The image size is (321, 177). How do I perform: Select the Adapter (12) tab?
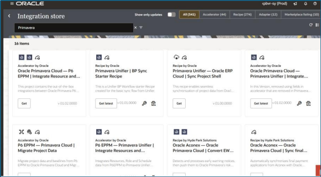(x=268, y=15)
